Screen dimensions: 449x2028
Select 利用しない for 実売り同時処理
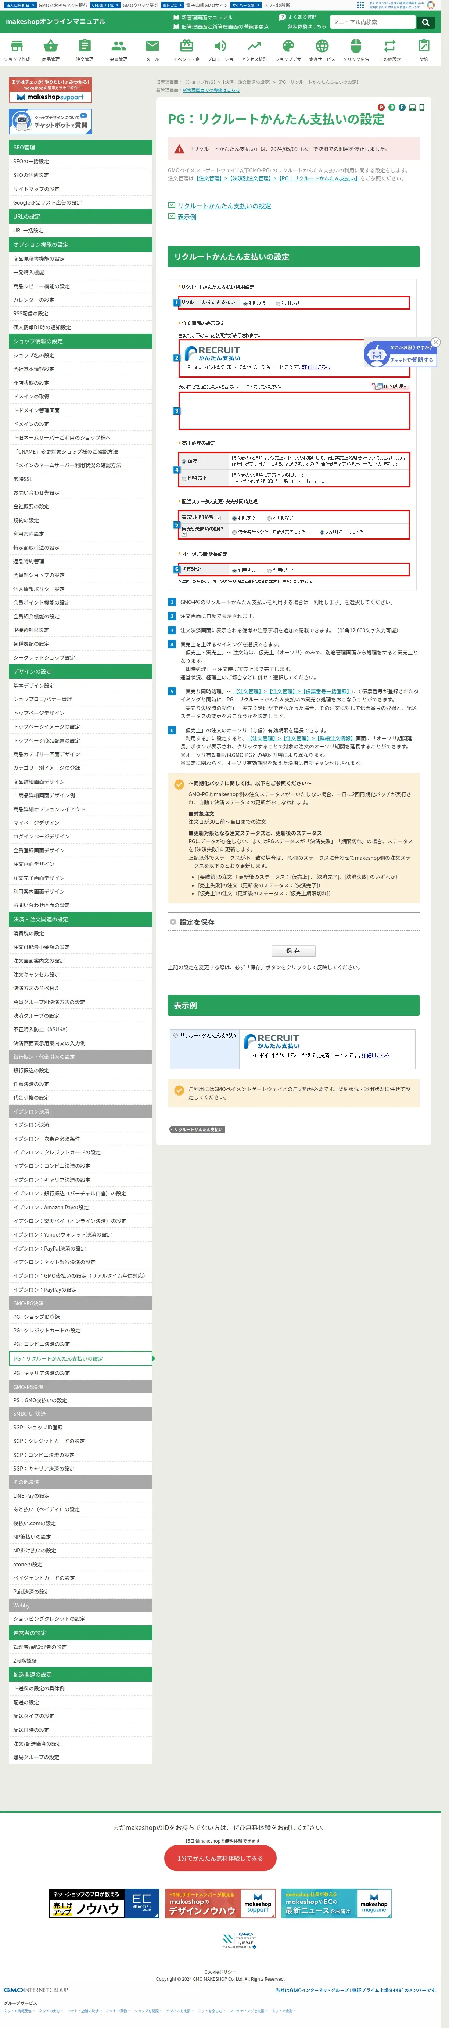pyautogui.click(x=269, y=518)
